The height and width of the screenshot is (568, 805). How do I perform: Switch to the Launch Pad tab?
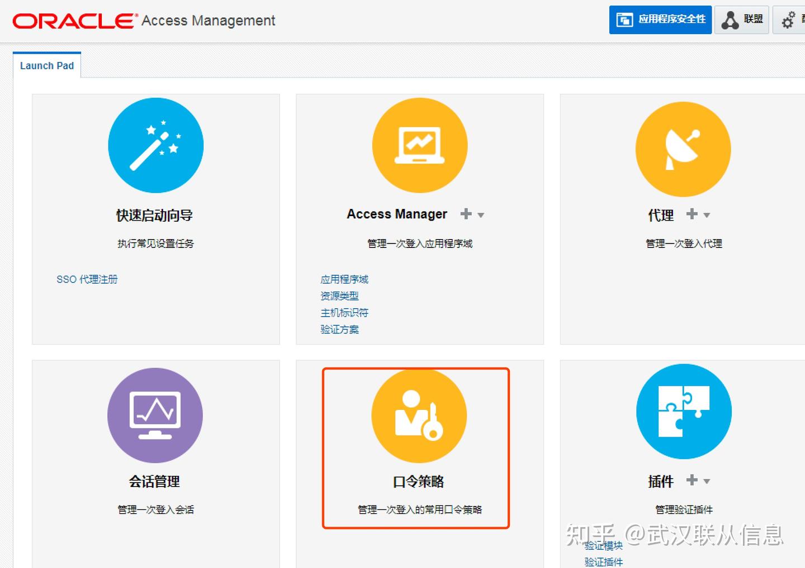click(46, 65)
